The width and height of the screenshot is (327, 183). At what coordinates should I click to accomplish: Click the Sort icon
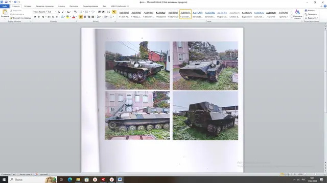coord(108,12)
